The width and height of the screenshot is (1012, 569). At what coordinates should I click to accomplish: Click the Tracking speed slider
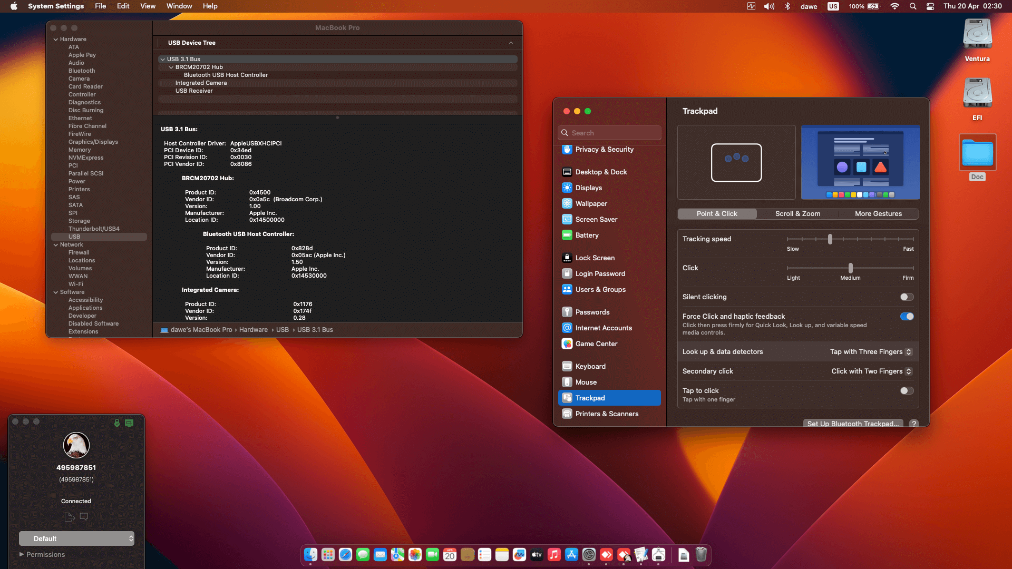pos(850,239)
